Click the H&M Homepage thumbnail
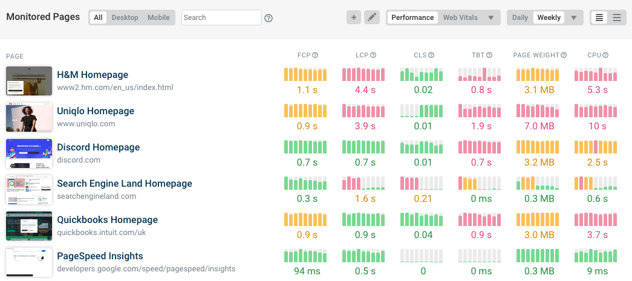 pyautogui.click(x=29, y=81)
